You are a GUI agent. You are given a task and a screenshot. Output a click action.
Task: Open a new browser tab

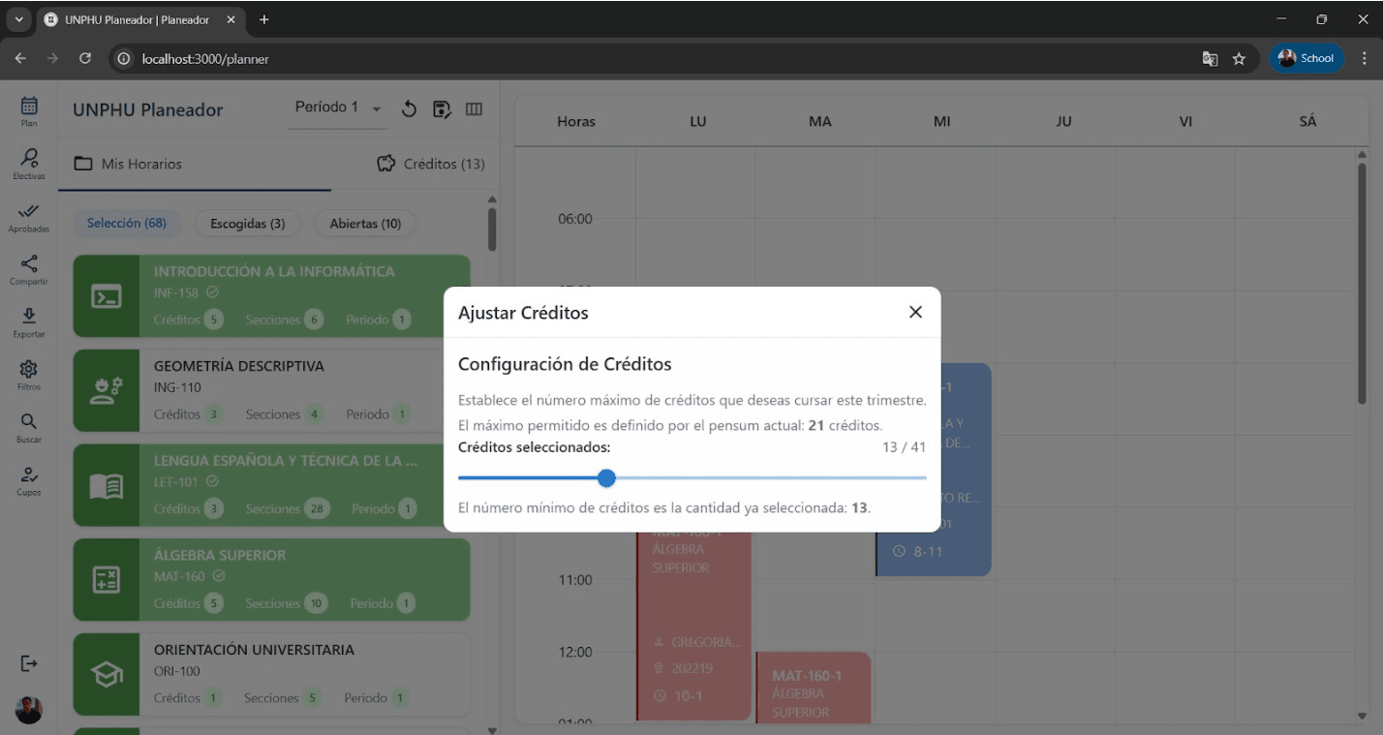(x=264, y=19)
